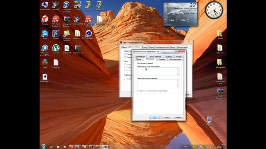
Task: Open the Warface PTC shortcut
Action: click(x=78, y=20)
